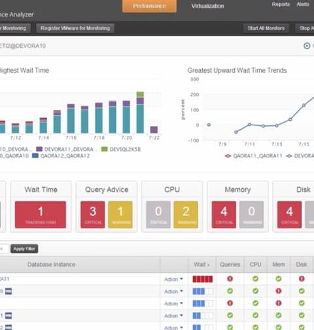This screenshot has width=314, height=330.
Task: Toggle the QAORA11_QAORA11 series in the trends legend
Action: point(254,155)
